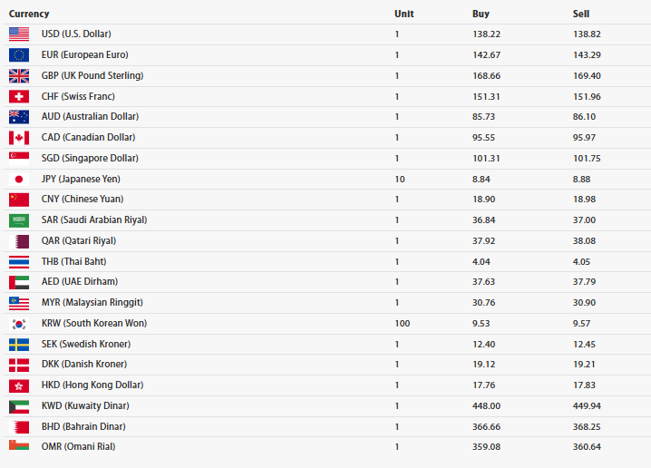Click the European Euro flag icon
651x468 pixels.
(x=19, y=54)
